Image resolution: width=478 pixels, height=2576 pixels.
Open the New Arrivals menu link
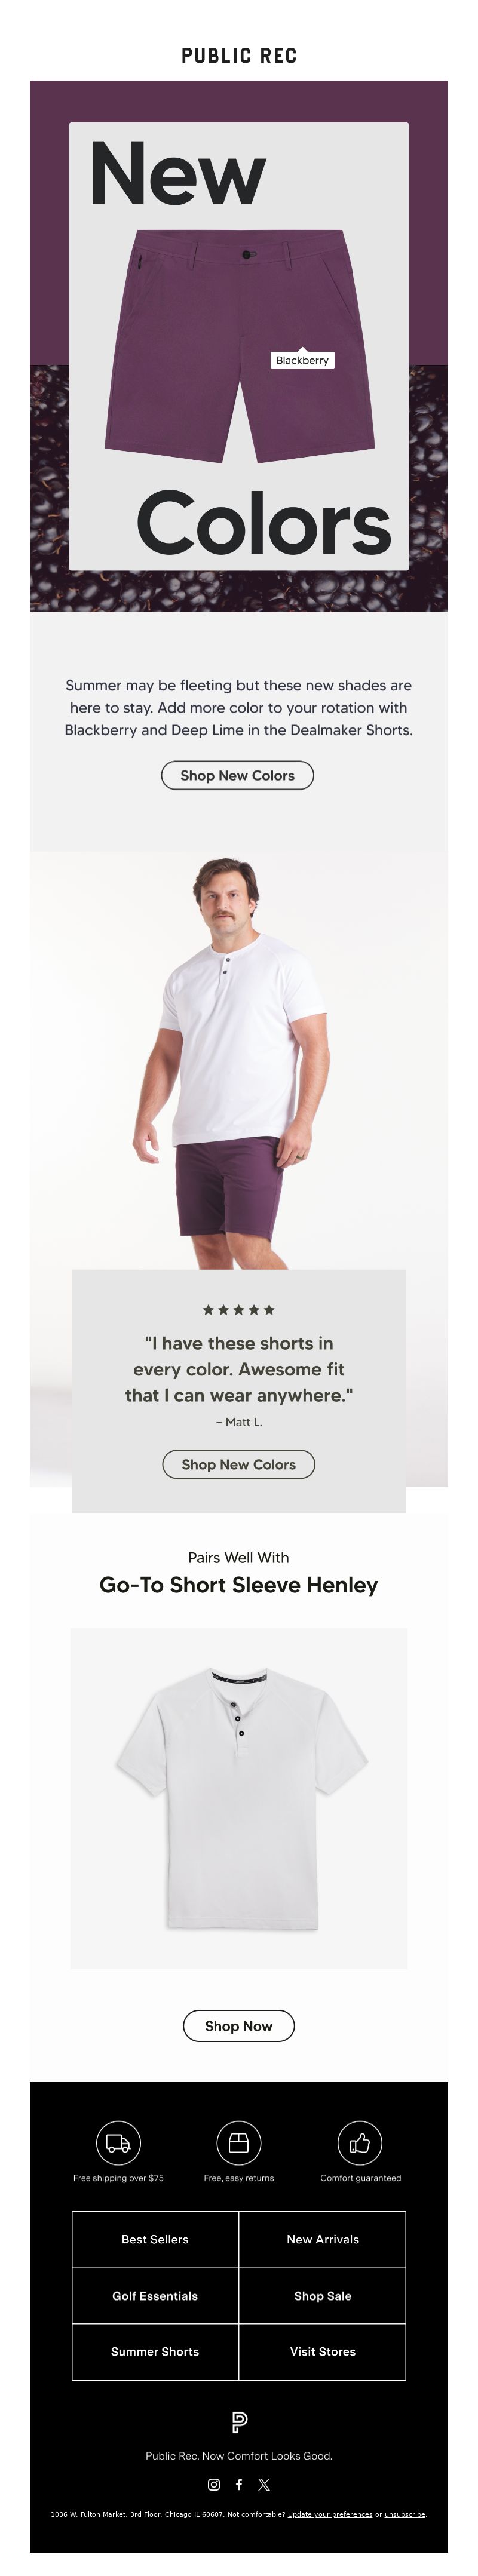point(323,2240)
